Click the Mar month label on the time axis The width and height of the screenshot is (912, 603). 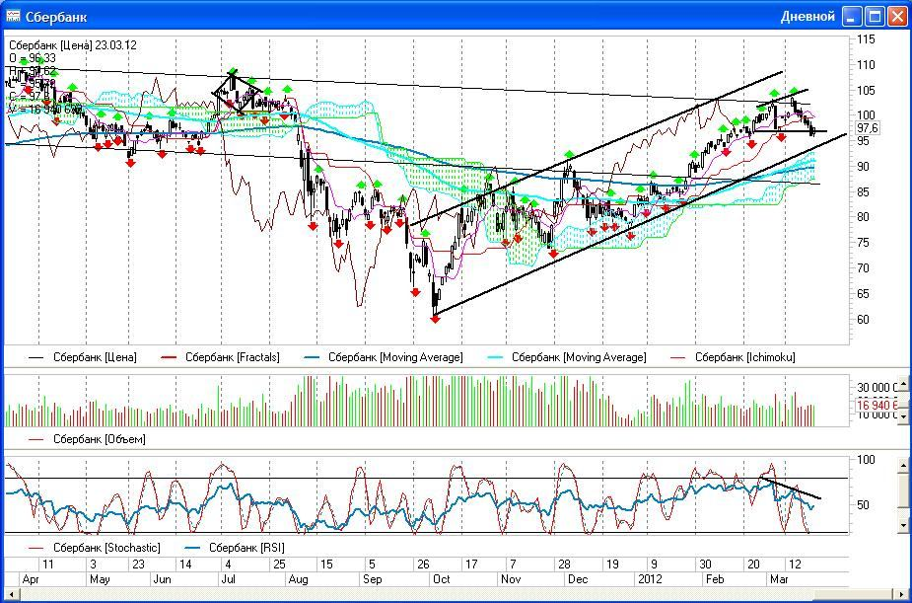coord(779,579)
